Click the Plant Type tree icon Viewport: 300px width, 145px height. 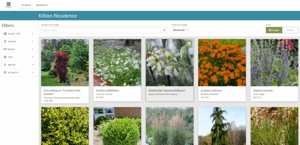pyautogui.click(x=5, y=34)
